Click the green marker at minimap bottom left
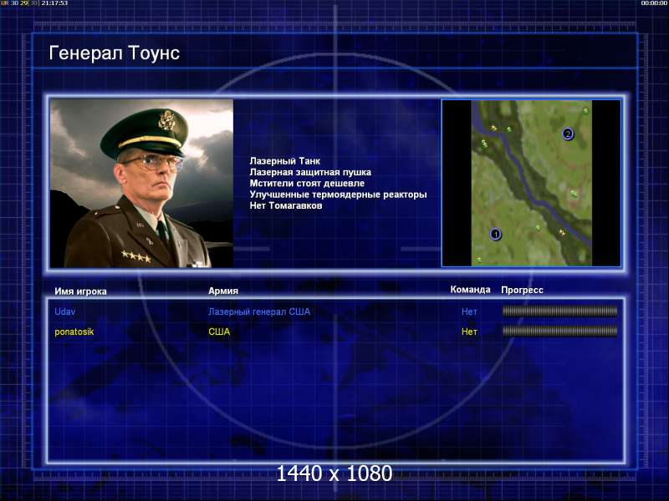Screen dimensions: 669x501 [x=478, y=260]
